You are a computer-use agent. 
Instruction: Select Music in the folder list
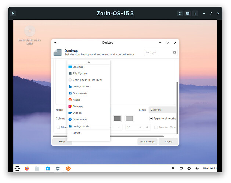tap(89, 100)
